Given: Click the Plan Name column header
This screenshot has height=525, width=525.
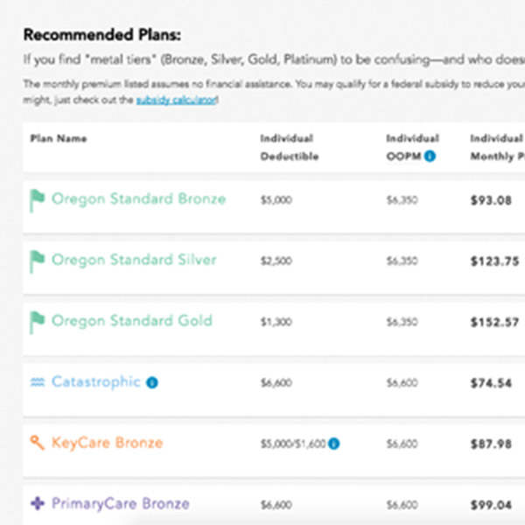Looking at the screenshot, I should pyautogui.click(x=59, y=138).
